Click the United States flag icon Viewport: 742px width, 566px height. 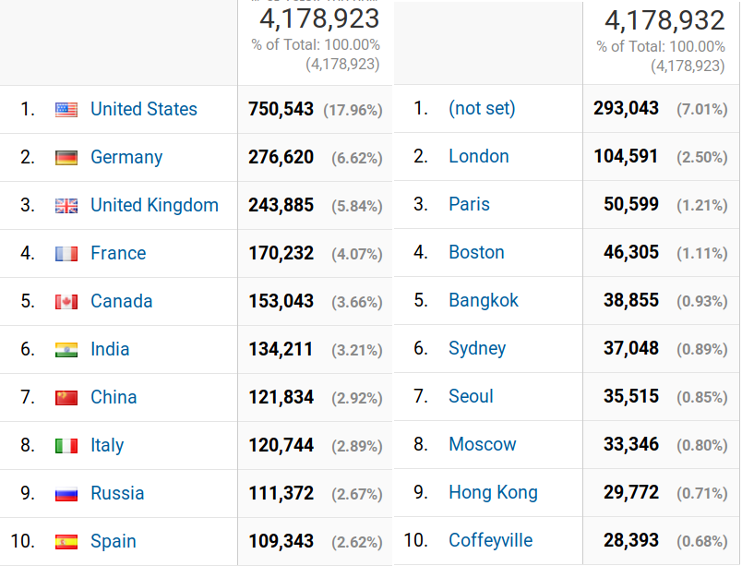[x=66, y=110]
